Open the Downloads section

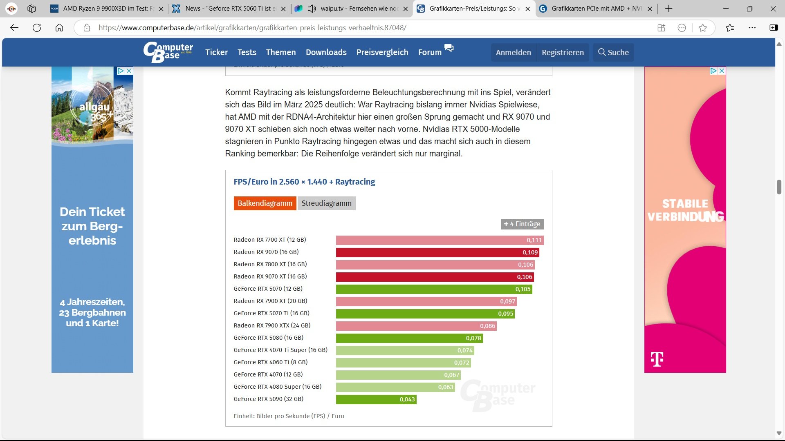click(x=326, y=52)
